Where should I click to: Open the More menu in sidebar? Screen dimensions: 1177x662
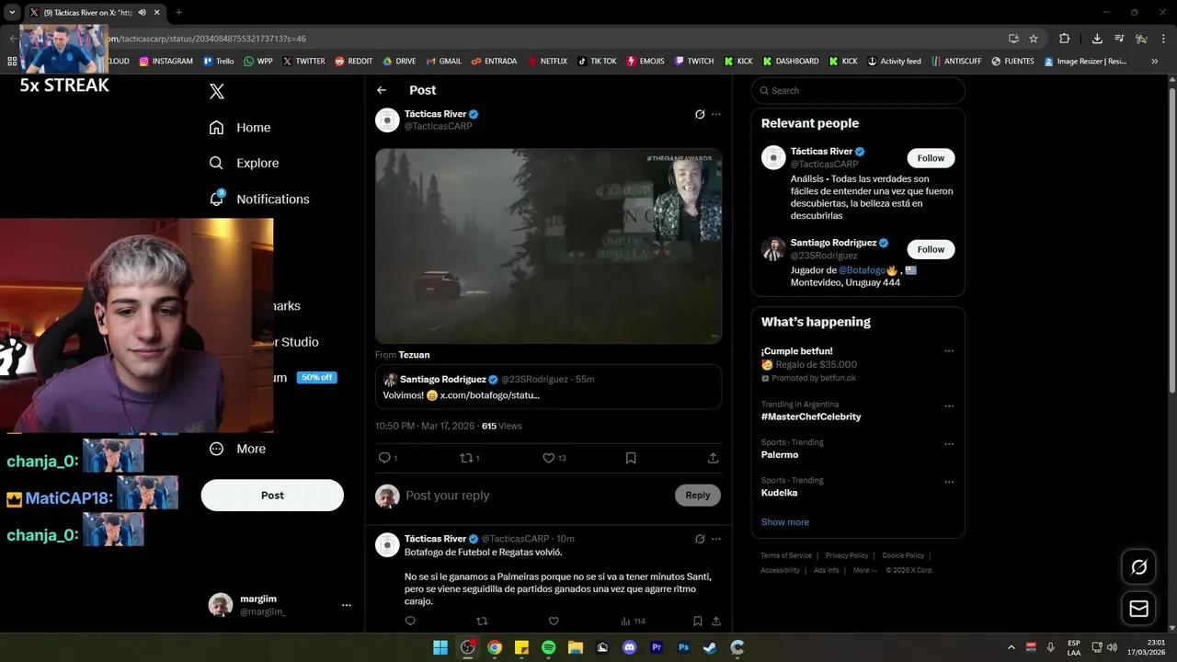(x=237, y=449)
